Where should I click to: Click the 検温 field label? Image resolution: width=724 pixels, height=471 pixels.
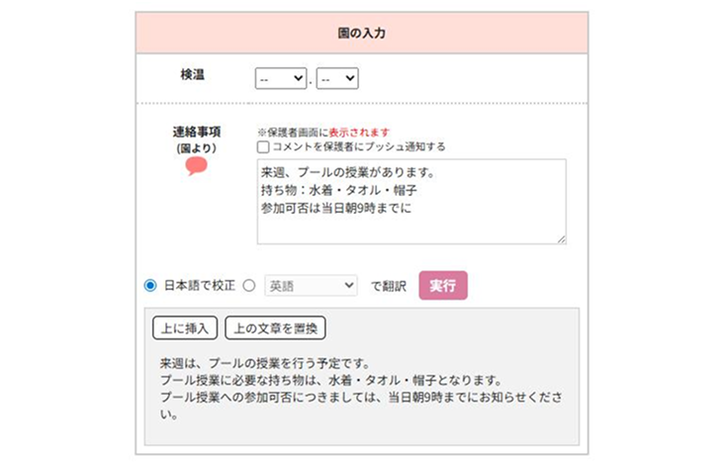(192, 75)
